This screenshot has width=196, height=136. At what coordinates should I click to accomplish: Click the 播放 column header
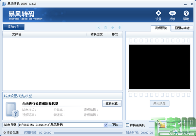tap(115, 34)
